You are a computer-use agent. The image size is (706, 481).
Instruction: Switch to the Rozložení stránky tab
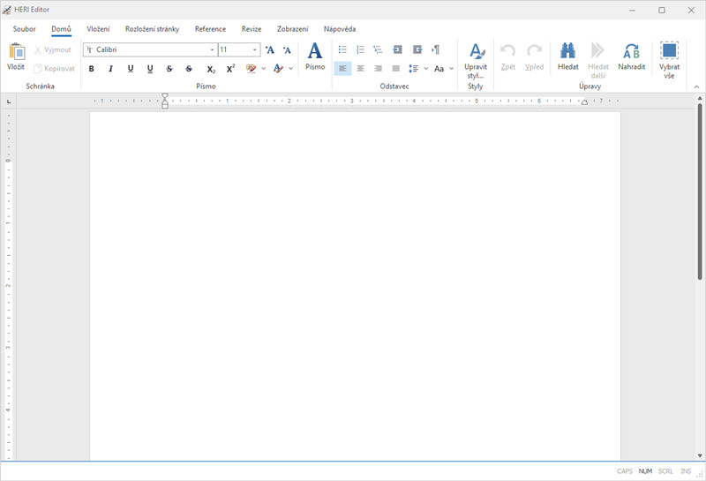[x=152, y=29]
